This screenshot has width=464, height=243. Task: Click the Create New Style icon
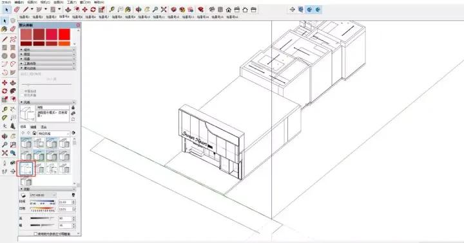point(73,113)
